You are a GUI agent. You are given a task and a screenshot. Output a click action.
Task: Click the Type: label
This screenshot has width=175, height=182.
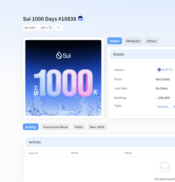pyautogui.click(x=118, y=106)
